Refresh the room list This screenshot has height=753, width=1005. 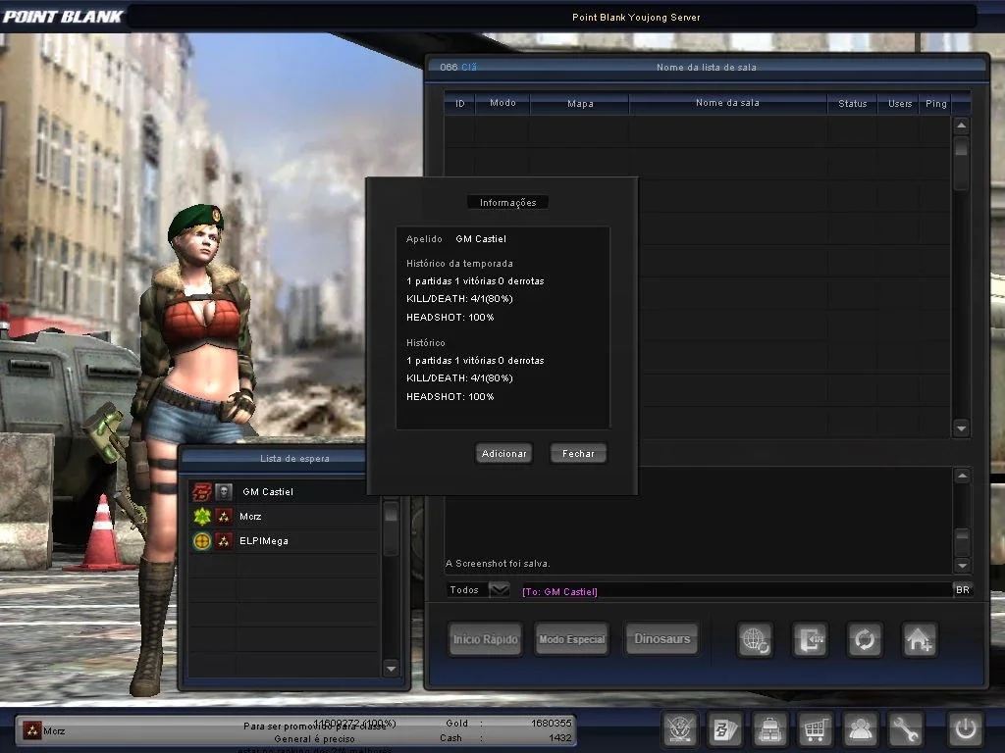[865, 639]
